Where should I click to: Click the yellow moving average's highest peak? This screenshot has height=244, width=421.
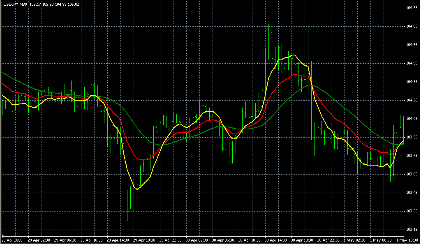(x=293, y=55)
